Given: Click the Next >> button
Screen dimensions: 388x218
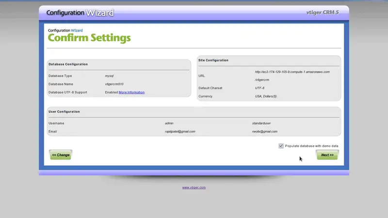Looking at the screenshot, I should [x=327, y=155].
